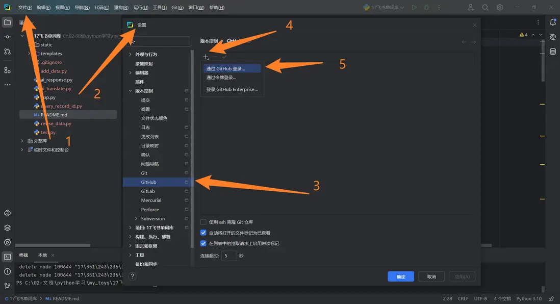
Task: Open the Code With Me user icon
Action: pos(471,7)
